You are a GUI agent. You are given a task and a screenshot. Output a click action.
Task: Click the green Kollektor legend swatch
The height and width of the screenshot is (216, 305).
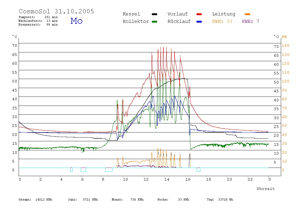[154, 22]
